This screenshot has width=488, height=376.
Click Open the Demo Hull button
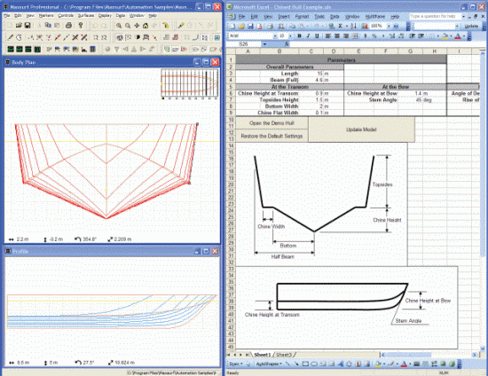pyautogui.click(x=272, y=123)
